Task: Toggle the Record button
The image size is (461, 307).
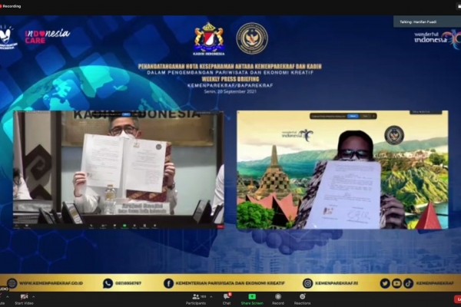Action: pos(278,298)
